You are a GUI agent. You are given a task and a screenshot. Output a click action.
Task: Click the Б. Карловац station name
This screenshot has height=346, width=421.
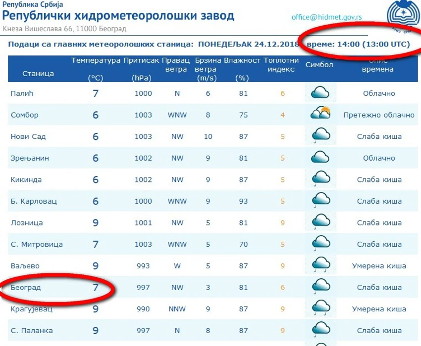(34, 201)
